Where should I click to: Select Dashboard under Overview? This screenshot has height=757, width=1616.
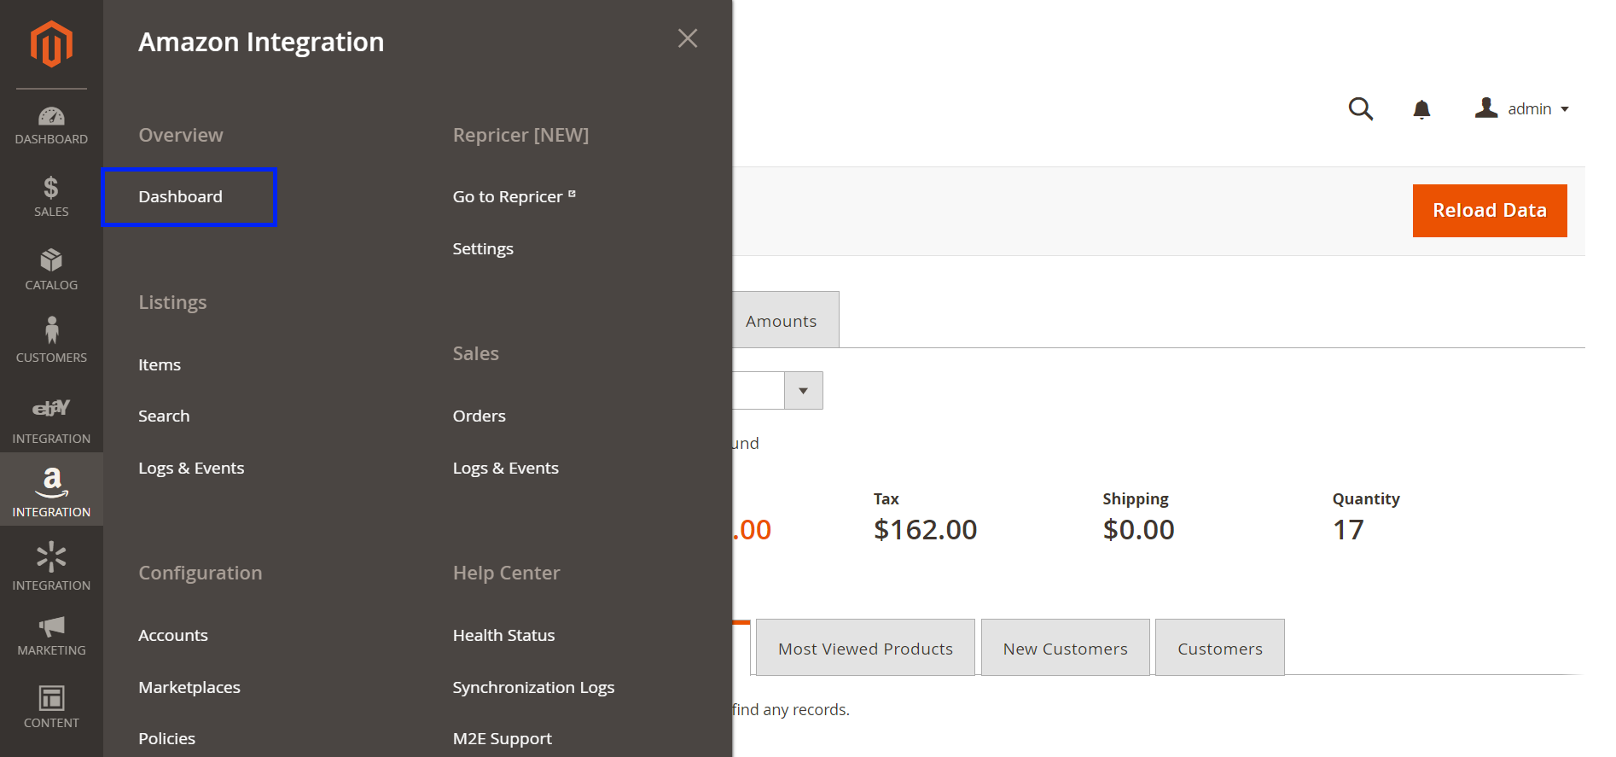tap(181, 197)
